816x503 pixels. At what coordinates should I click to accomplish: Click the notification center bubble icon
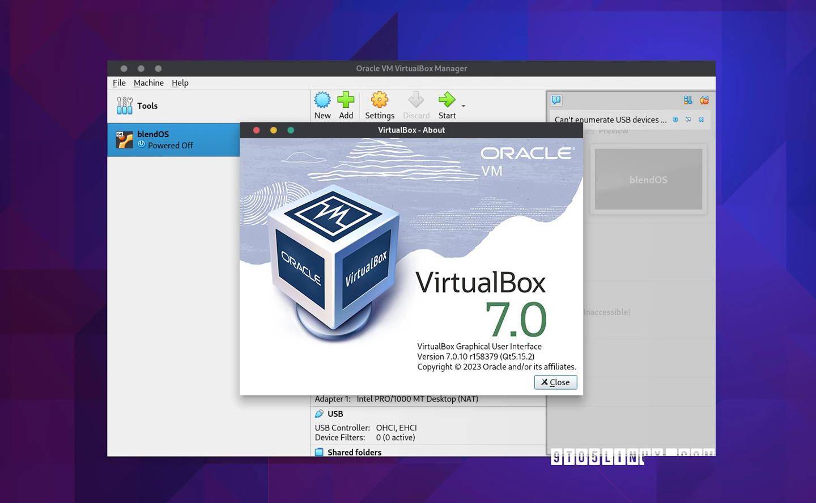pos(556,100)
